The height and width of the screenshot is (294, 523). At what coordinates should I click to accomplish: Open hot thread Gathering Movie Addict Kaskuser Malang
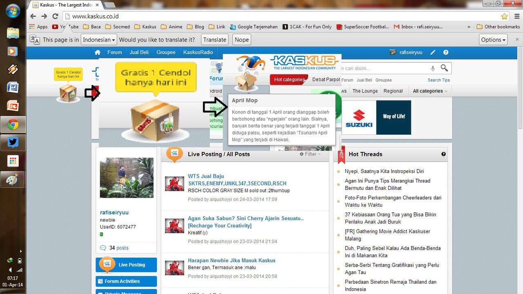pyautogui.click(x=387, y=235)
